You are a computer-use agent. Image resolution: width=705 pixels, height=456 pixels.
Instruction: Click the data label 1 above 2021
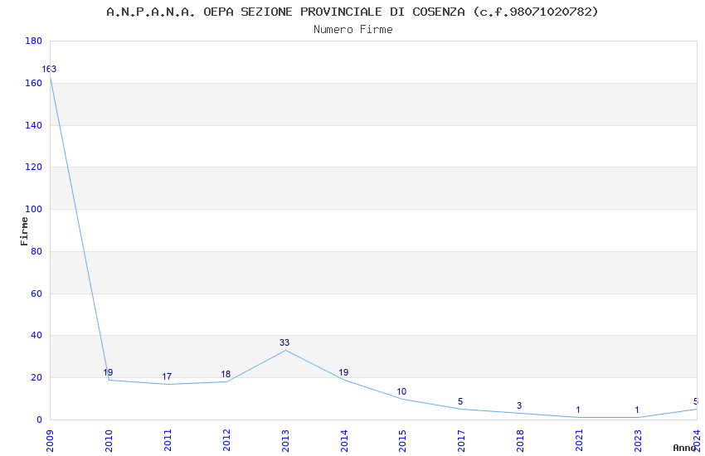[x=578, y=410]
